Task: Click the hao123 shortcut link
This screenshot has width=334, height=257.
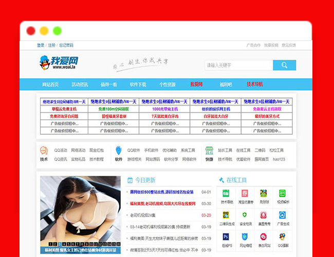Action: click(279, 159)
